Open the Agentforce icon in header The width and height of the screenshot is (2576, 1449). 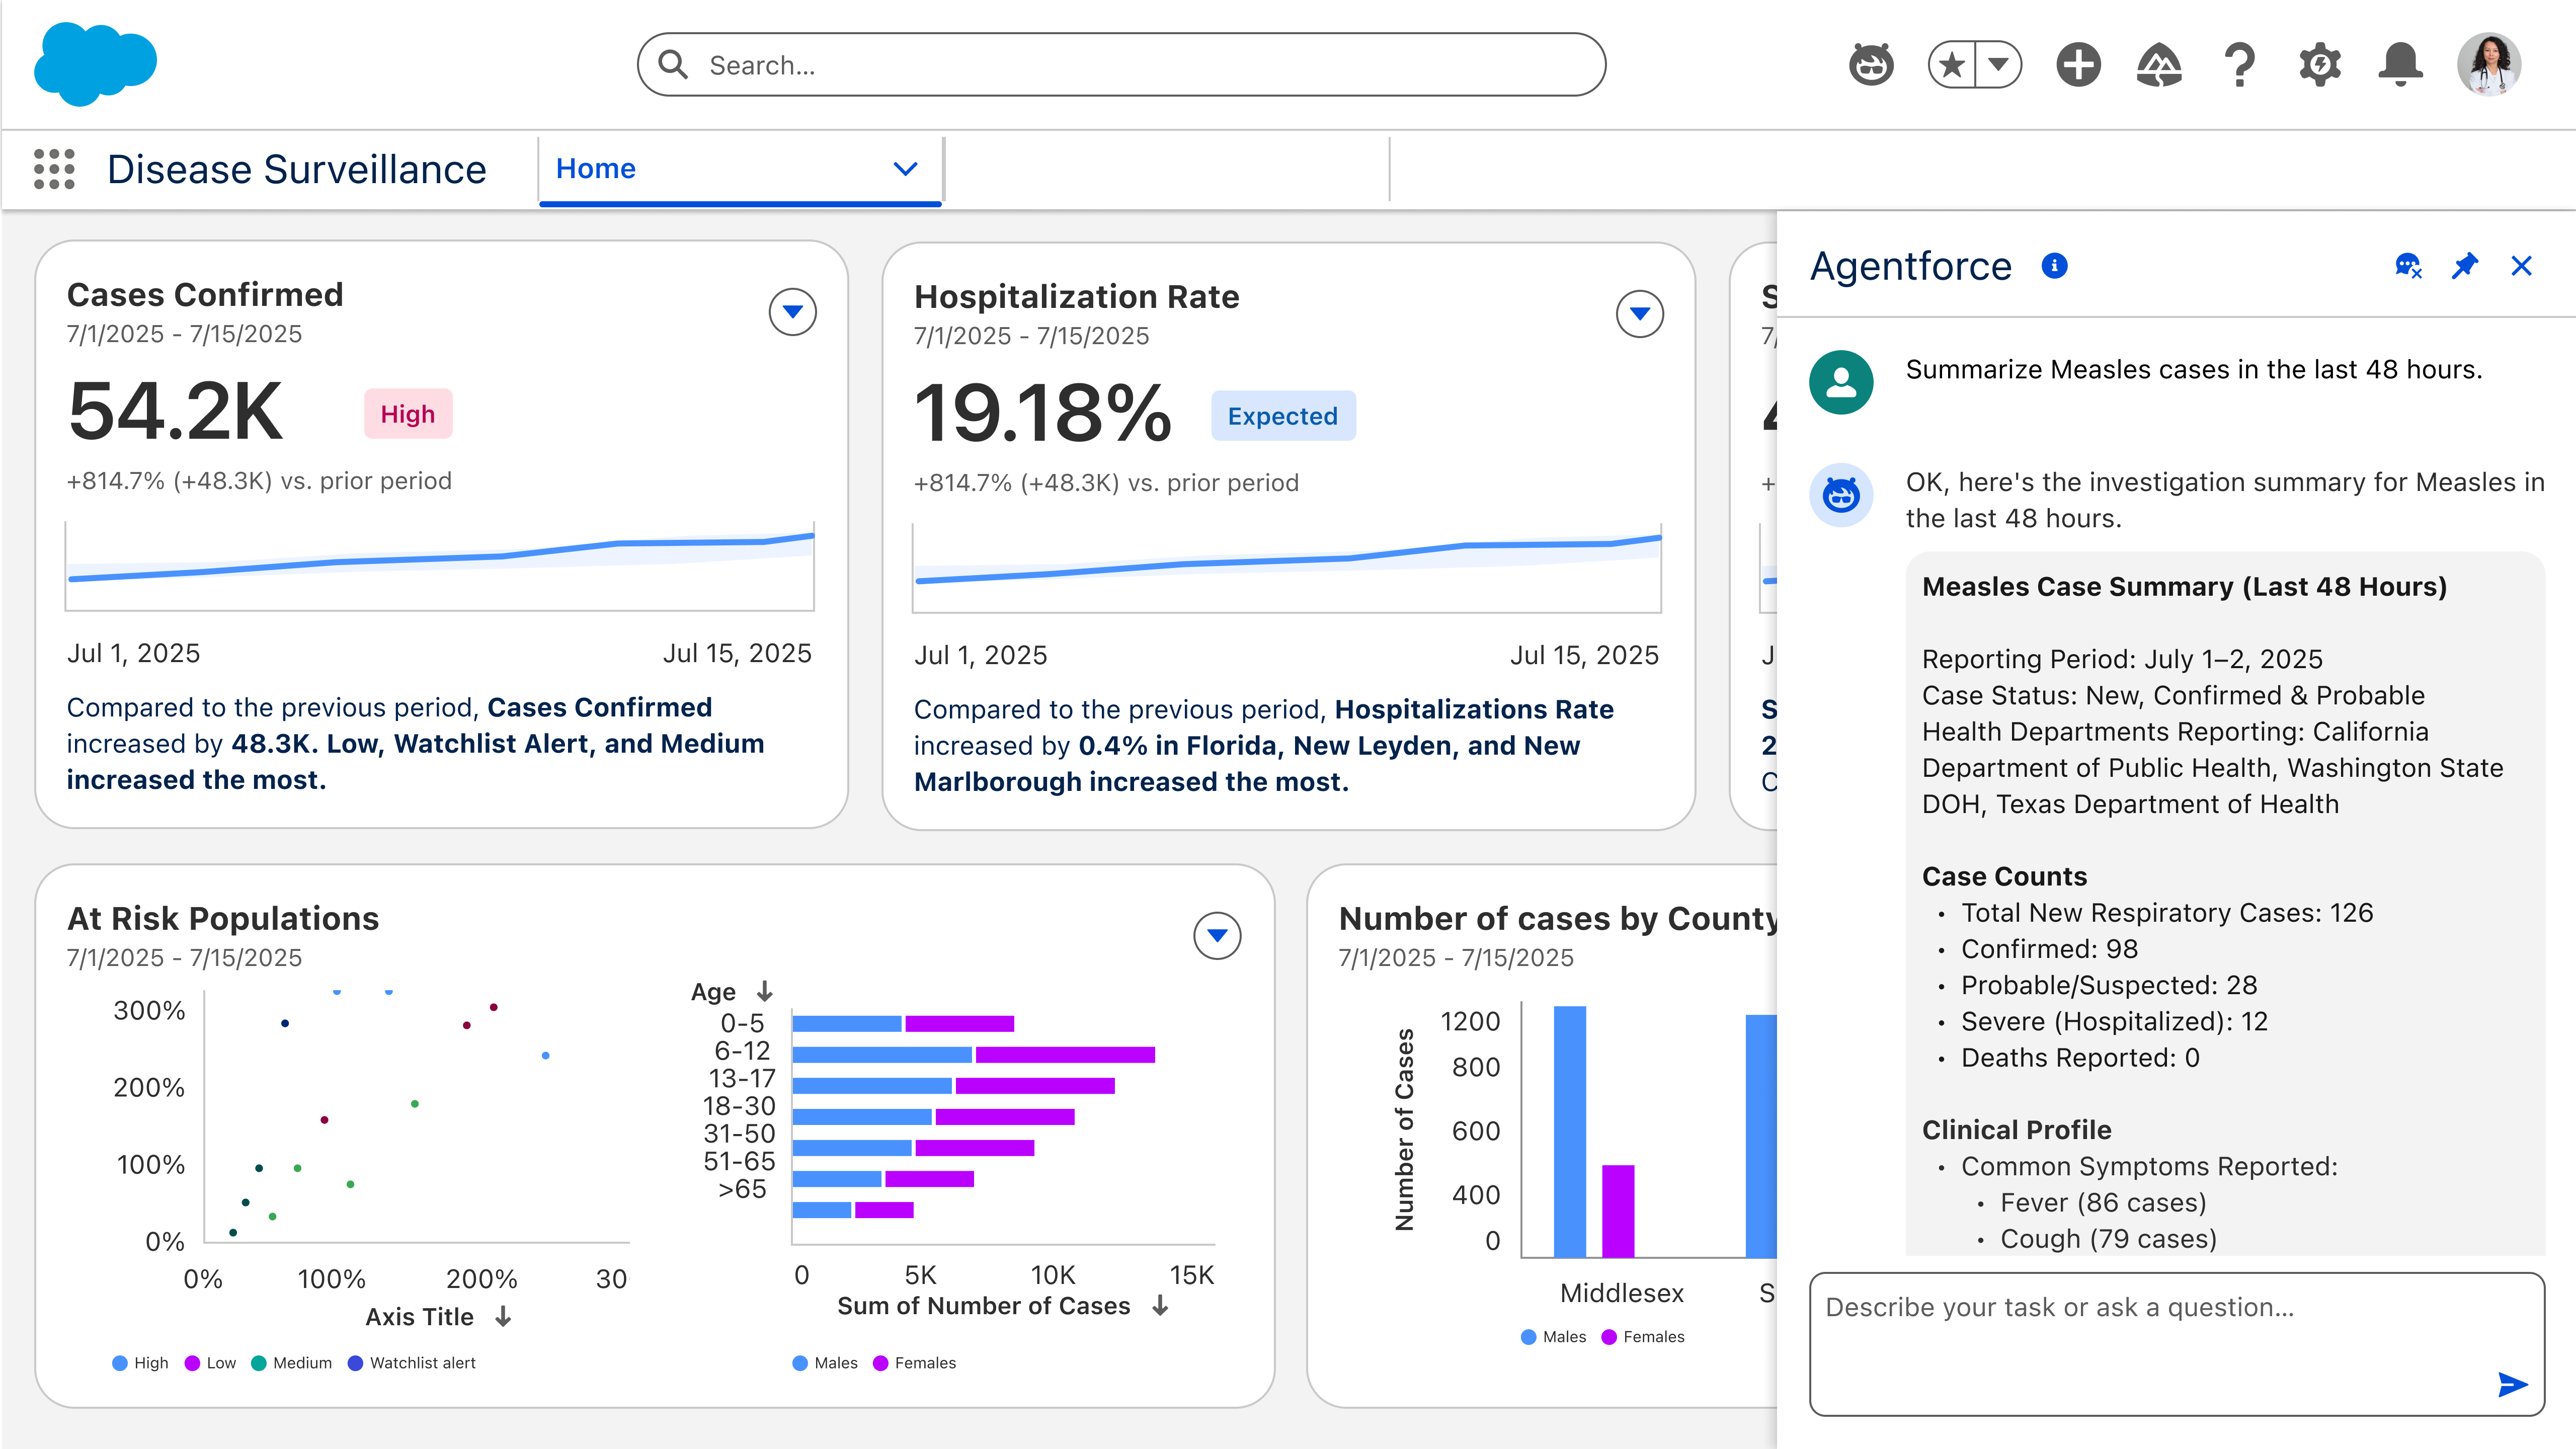(1871, 65)
